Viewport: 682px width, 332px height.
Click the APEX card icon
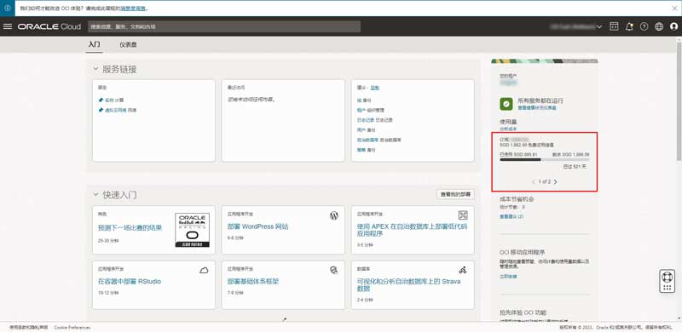click(463, 215)
